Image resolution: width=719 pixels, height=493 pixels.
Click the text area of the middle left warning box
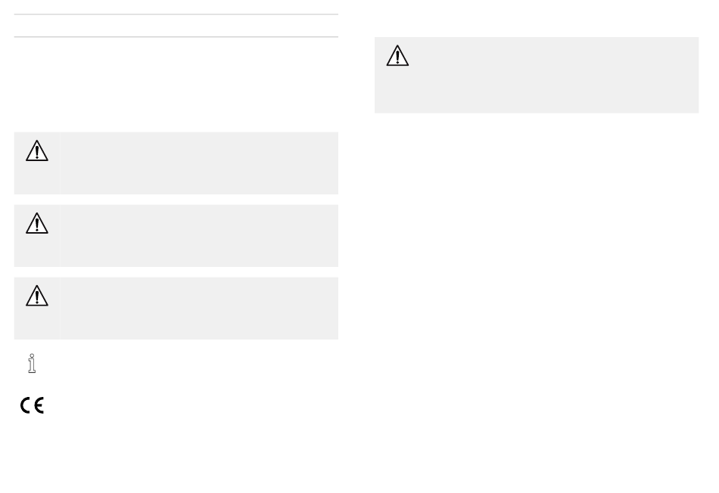(x=199, y=235)
